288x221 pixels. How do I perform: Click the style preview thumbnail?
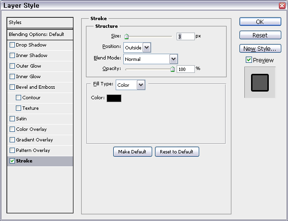(x=260, y=82)
